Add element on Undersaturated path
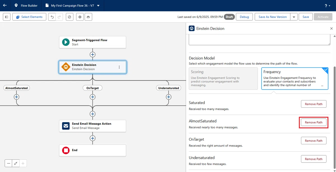 169,97
